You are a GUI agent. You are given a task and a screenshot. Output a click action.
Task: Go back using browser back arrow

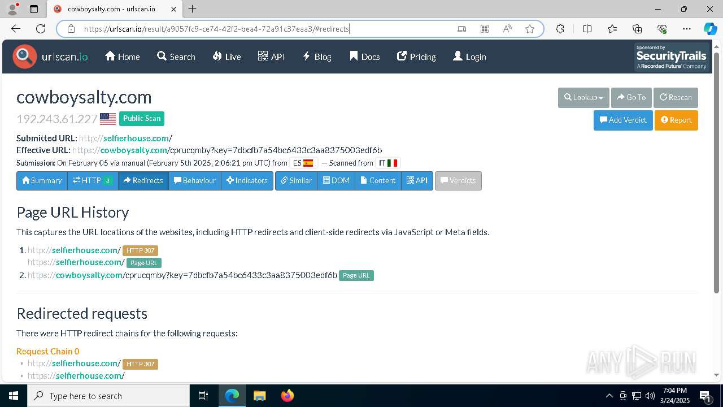[x=16, y=29]
